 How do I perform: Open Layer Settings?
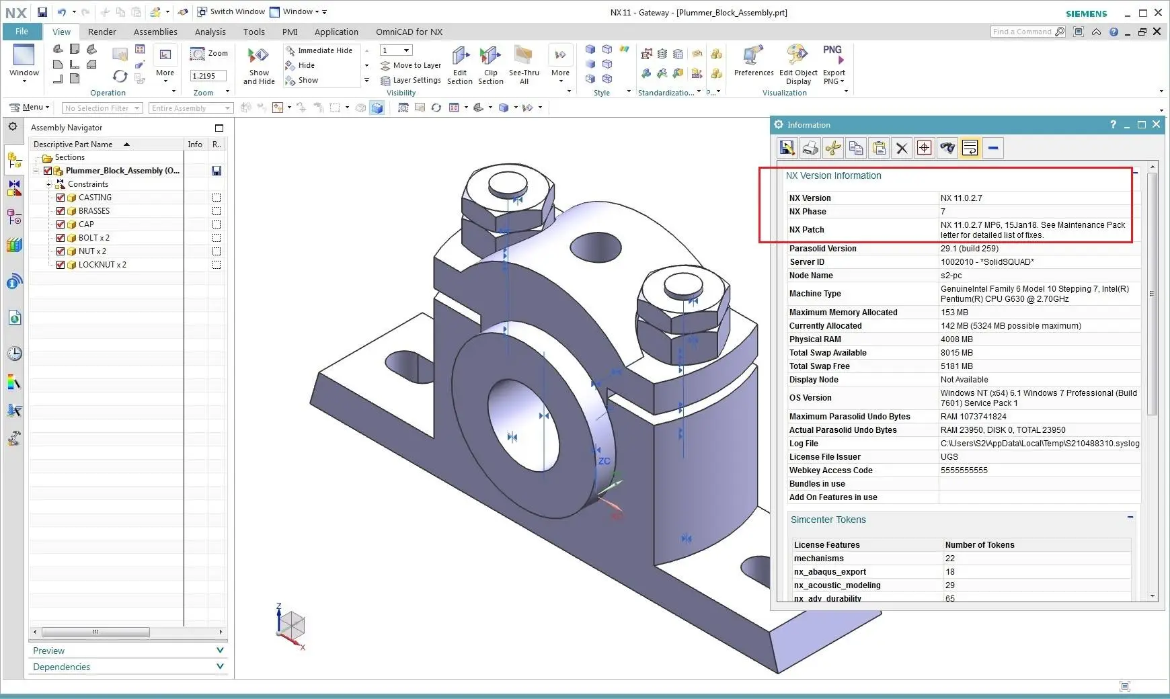pyautogui.click(x=411, y=80)
